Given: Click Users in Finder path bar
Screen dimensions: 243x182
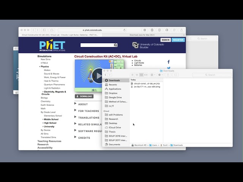Looking at the screenshot, I should 153,145.
